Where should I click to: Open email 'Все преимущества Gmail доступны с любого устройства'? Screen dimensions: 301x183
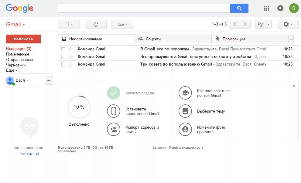pos(178,56)
